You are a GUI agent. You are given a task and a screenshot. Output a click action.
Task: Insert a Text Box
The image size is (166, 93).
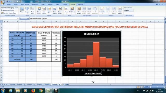pos(32,10)
